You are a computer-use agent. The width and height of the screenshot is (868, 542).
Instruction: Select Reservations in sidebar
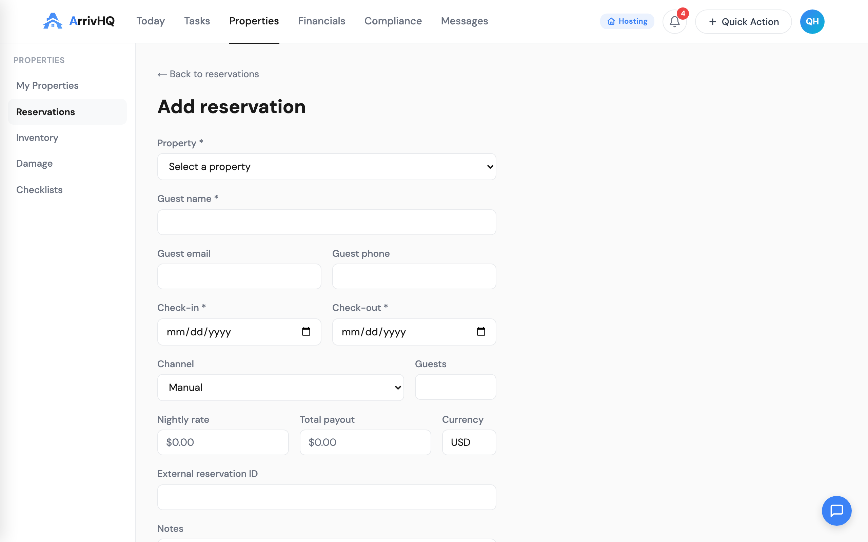coord(67,112)
